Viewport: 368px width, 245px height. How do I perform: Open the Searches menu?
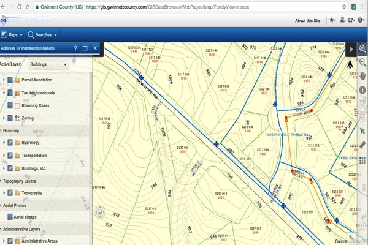[x=42, y=34]
